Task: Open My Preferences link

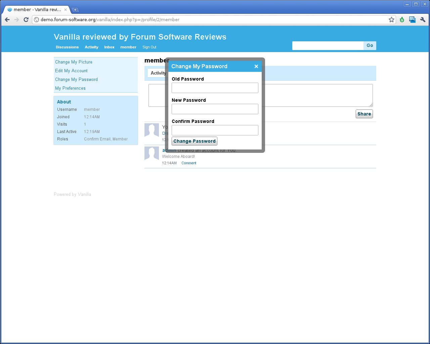Action: (70, 88)
